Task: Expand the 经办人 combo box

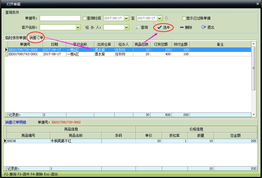Action: [x=127, y=27]
